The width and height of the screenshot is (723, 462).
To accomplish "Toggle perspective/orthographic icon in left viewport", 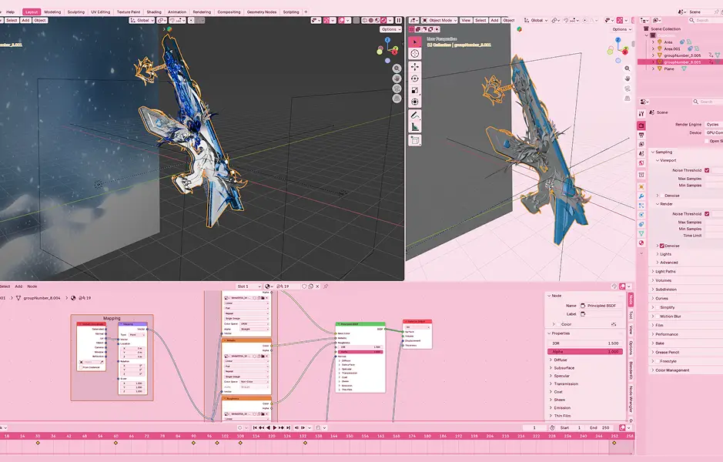I will tap(397, 99).
